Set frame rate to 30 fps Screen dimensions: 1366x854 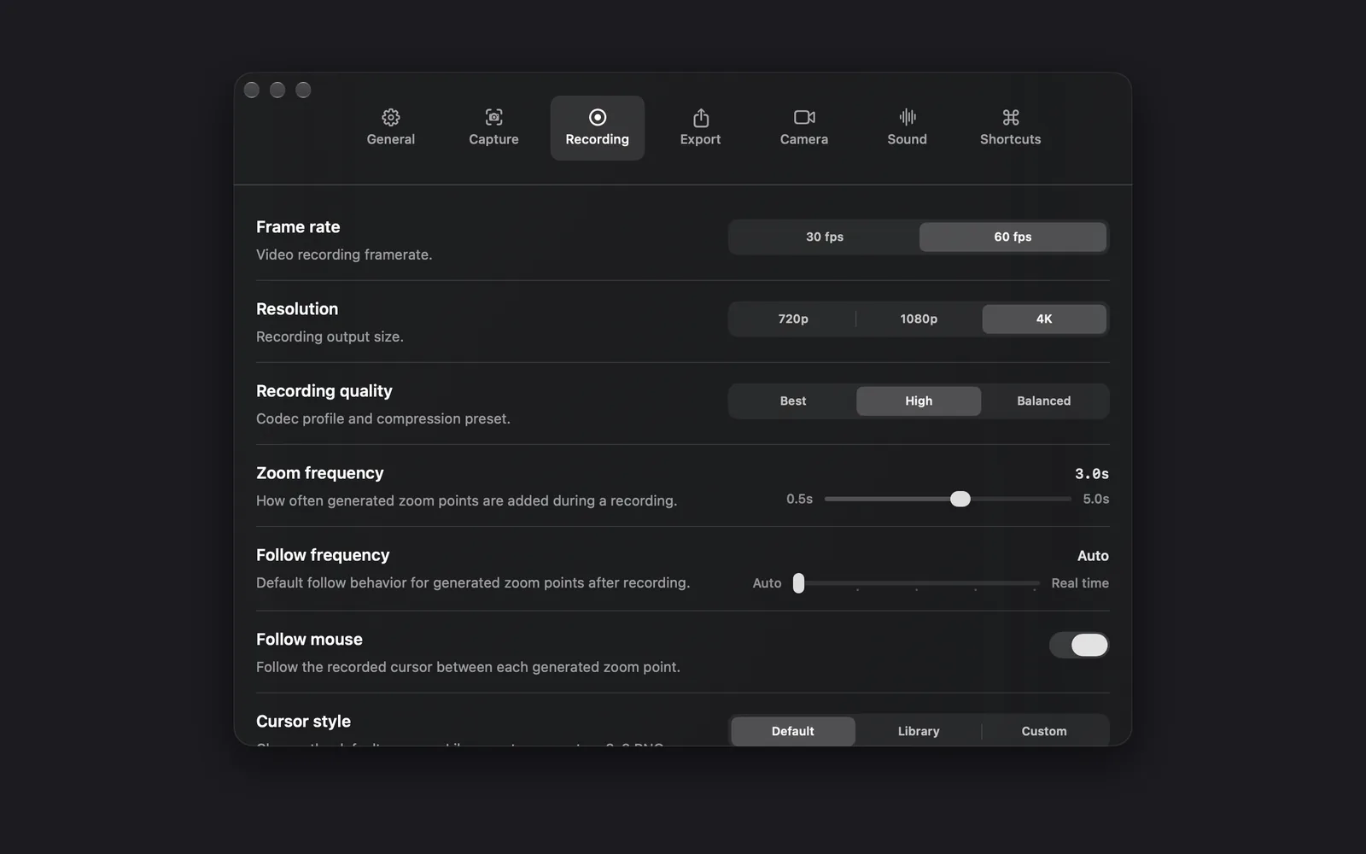(825, 237)
